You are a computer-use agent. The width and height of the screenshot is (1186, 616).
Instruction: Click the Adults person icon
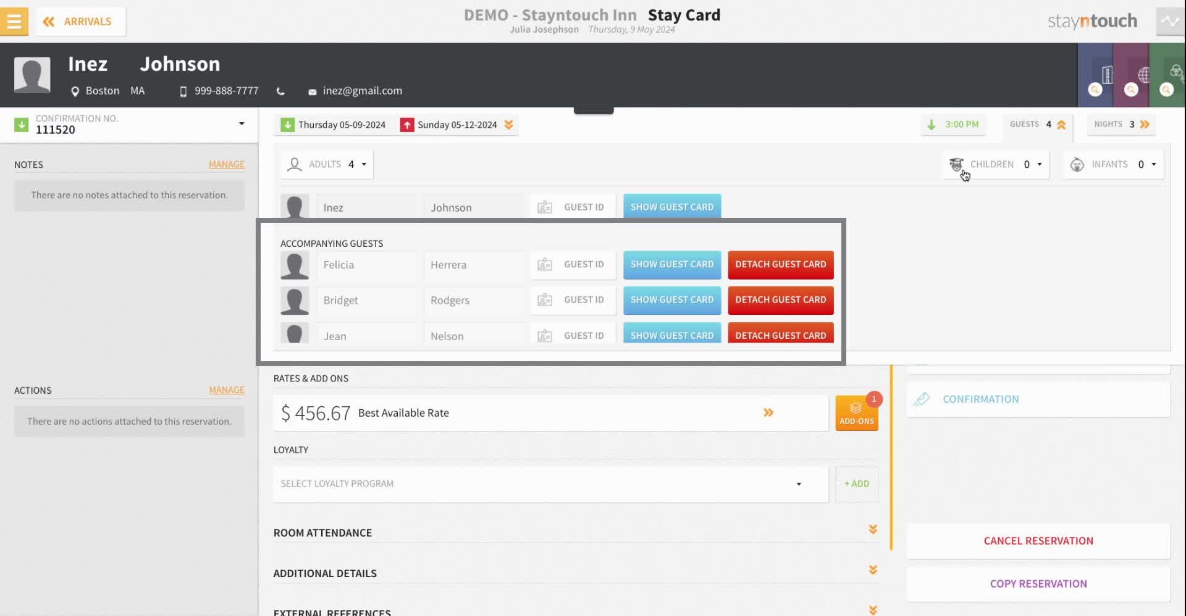pos(295,164)
